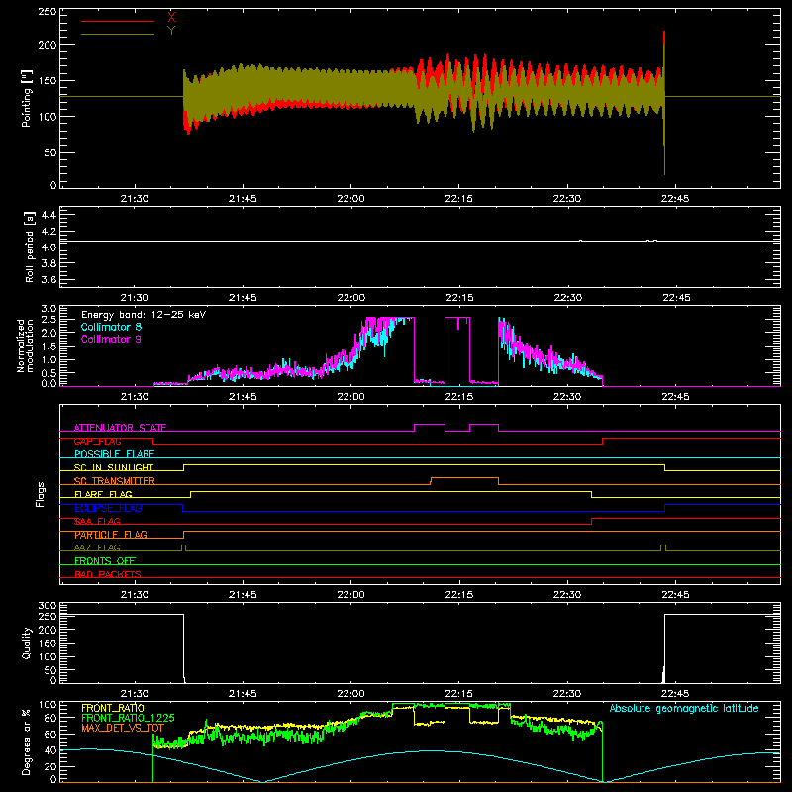Screen dimensions: 792x792
Task: Click the yellow FRONT_RATIO legend label
Action: (x=113, y=708)
